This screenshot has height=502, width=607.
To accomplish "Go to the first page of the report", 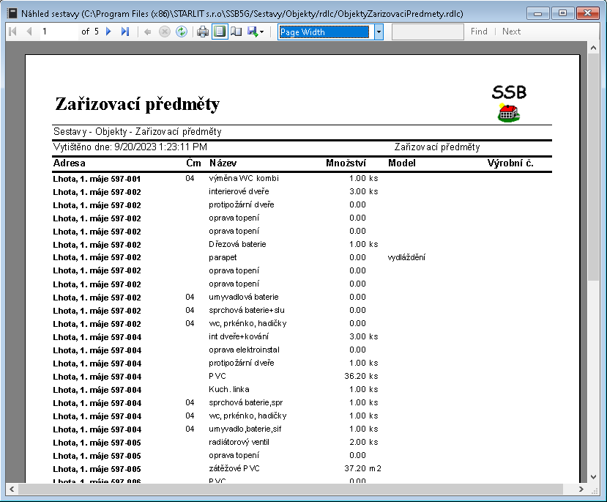I will click(x=12, y=32).
